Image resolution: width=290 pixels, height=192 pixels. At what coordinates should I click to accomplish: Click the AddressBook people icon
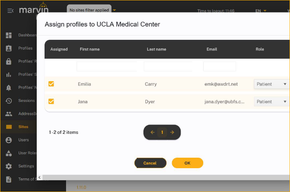click(9, 114)
